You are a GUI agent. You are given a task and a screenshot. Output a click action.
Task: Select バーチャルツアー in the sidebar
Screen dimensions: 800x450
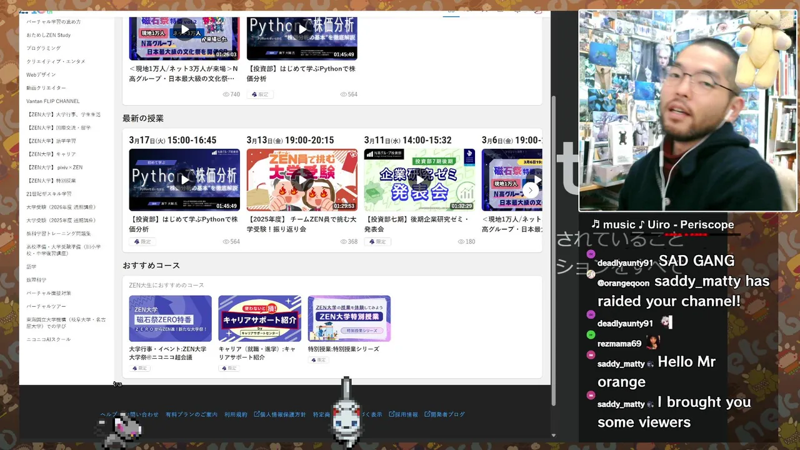46,306
